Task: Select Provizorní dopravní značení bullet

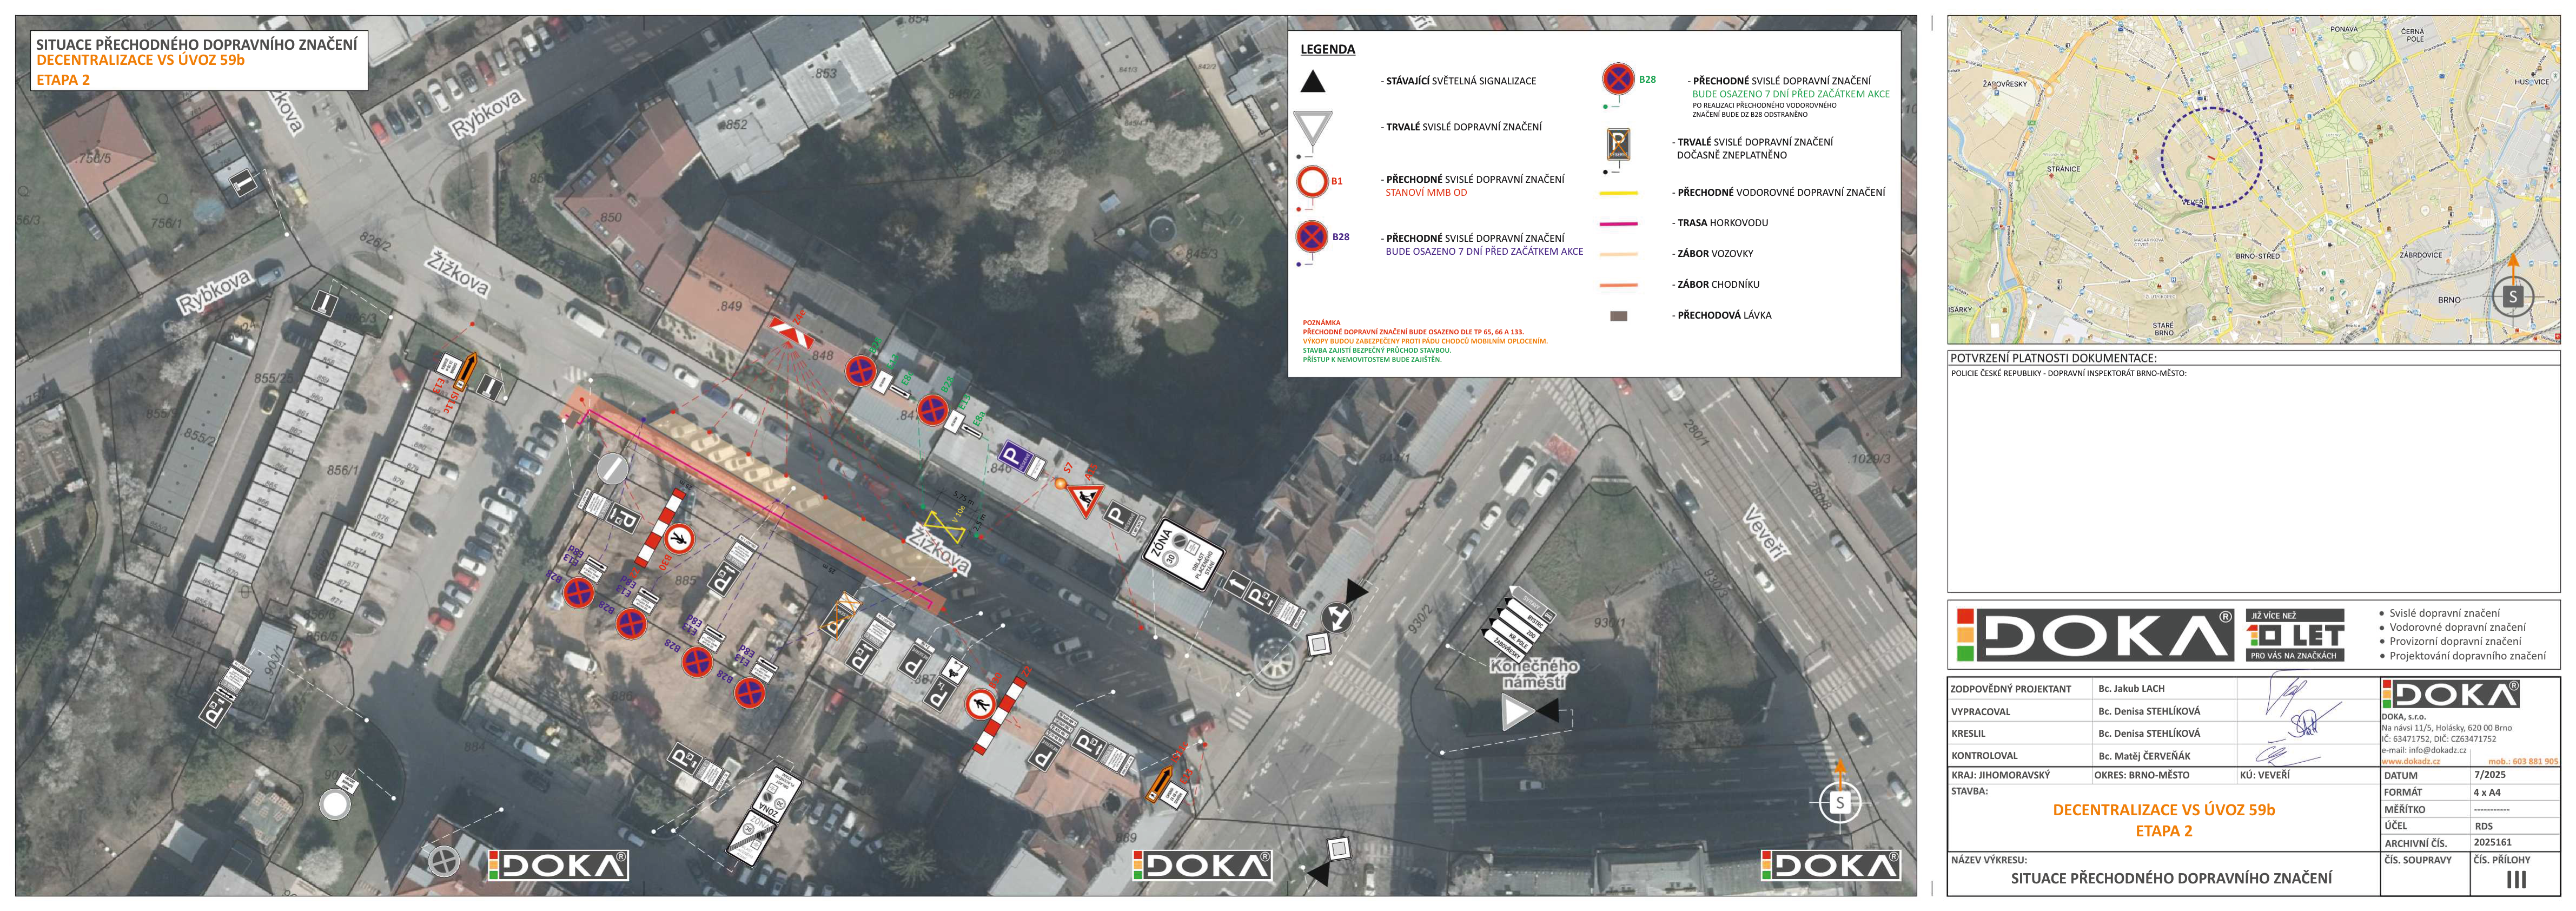Action: (2455, 642)
